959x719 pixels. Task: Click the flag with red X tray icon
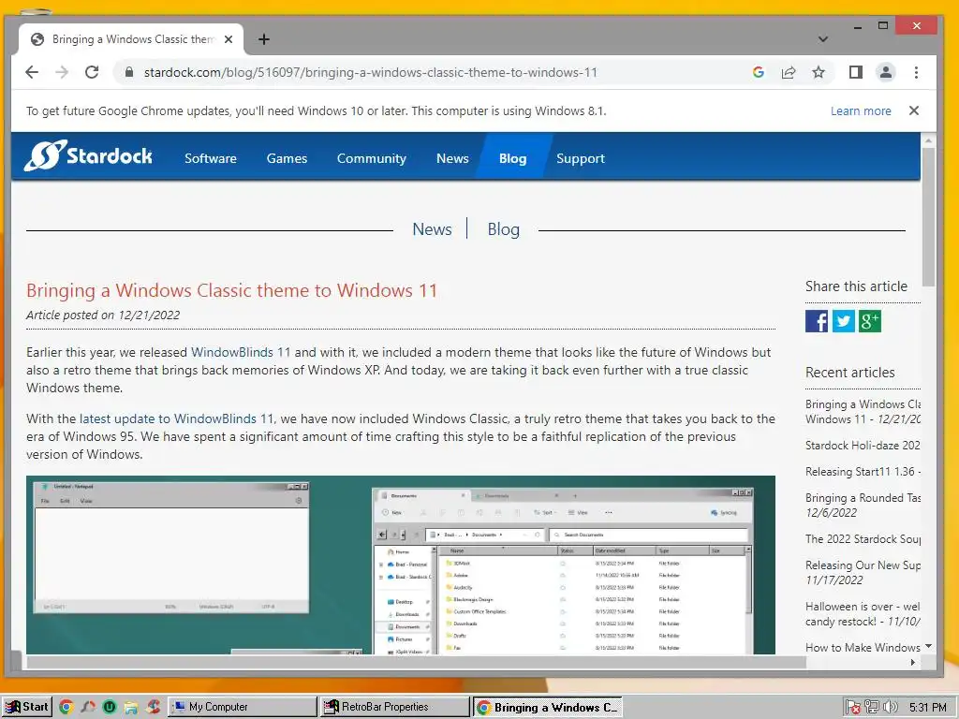tap(853, 708)
